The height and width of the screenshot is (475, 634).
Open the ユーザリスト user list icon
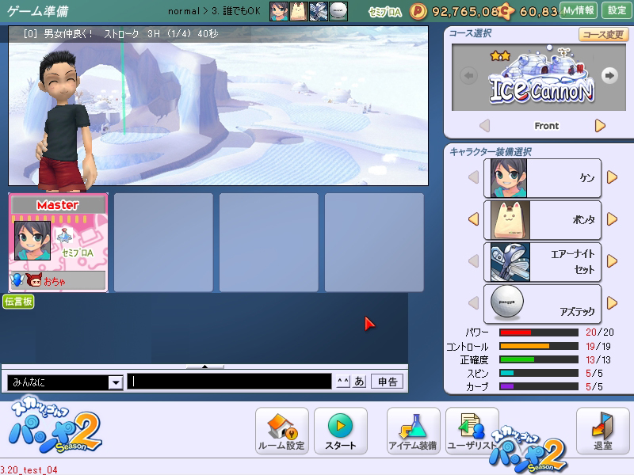coord(472,430)
